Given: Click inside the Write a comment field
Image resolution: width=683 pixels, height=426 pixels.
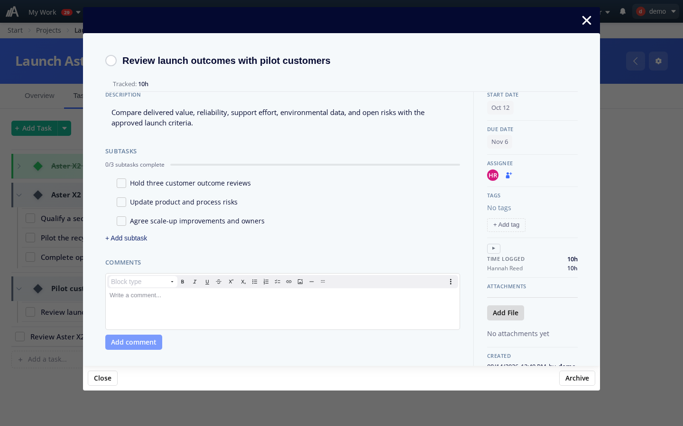Looking at the screenshot, I should pyautogui.click(x=283, y=309).
